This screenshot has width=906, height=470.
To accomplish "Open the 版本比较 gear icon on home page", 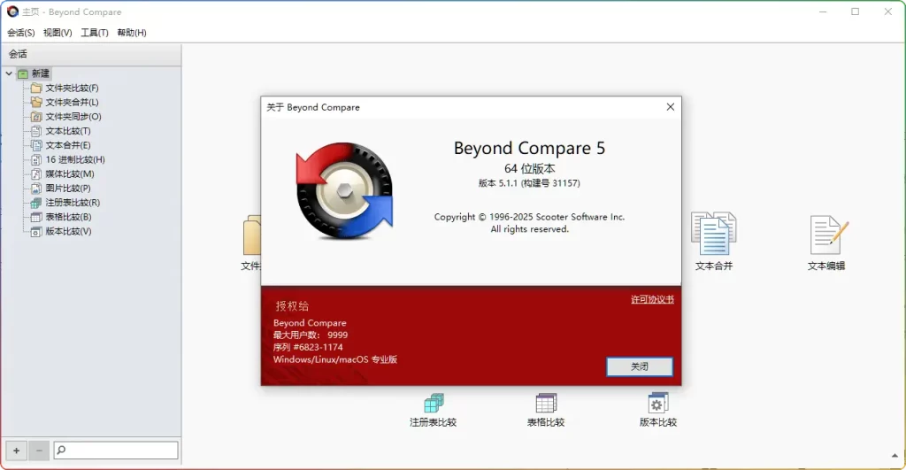I will [x=658, y=403].
